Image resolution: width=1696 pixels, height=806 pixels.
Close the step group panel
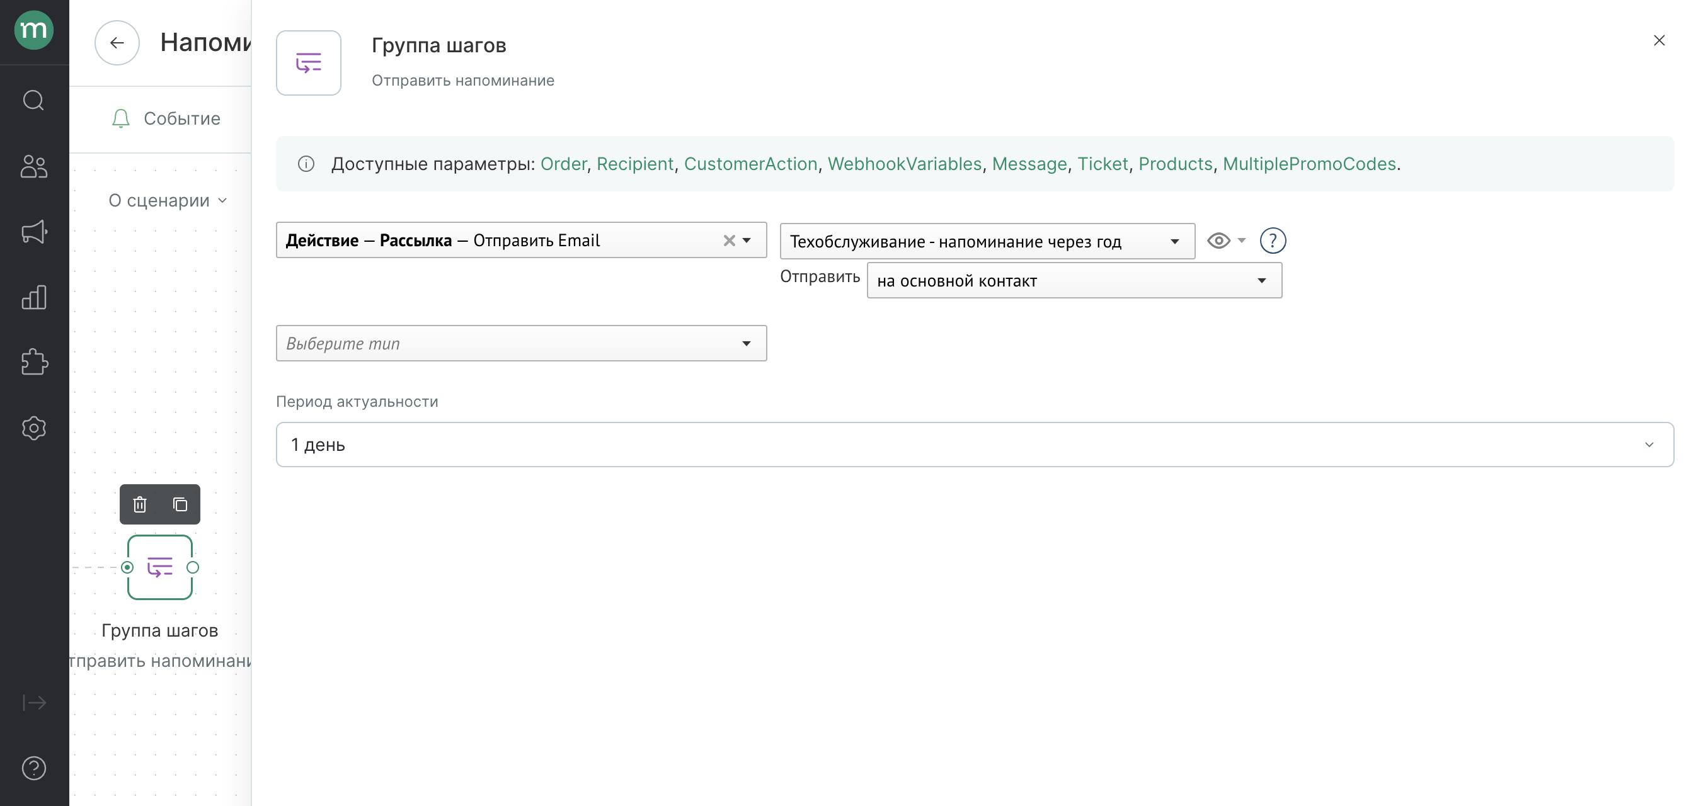point(1659,40)
